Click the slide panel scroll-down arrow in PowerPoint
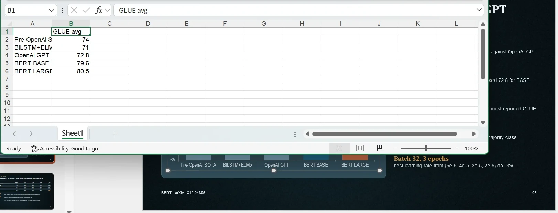The width and height of the screenshot is (558, 213). point(69,211)
